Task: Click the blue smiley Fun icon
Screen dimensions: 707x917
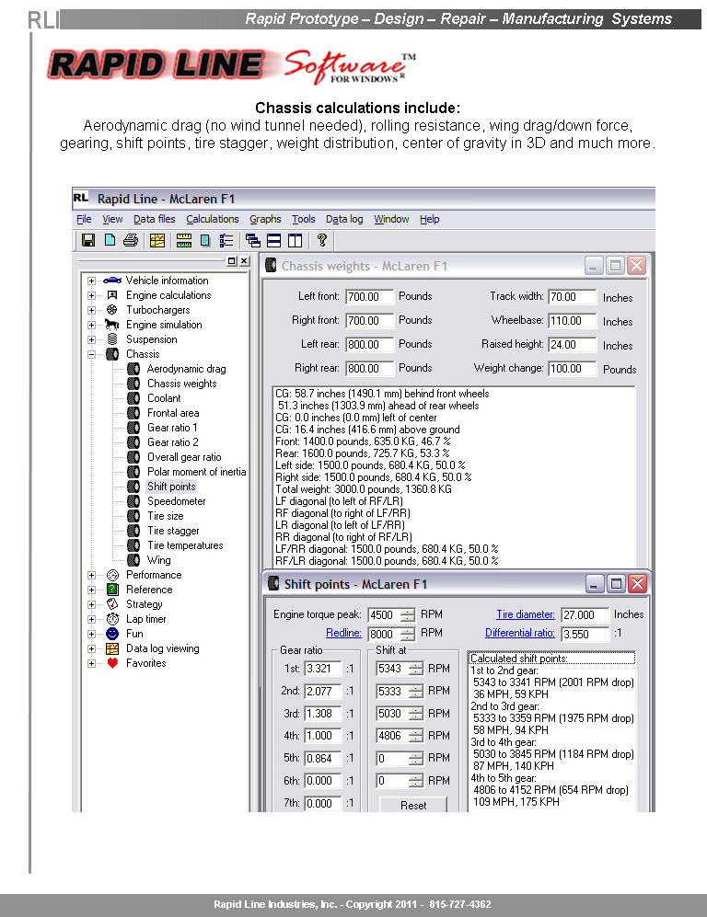Action: [112, 634]
